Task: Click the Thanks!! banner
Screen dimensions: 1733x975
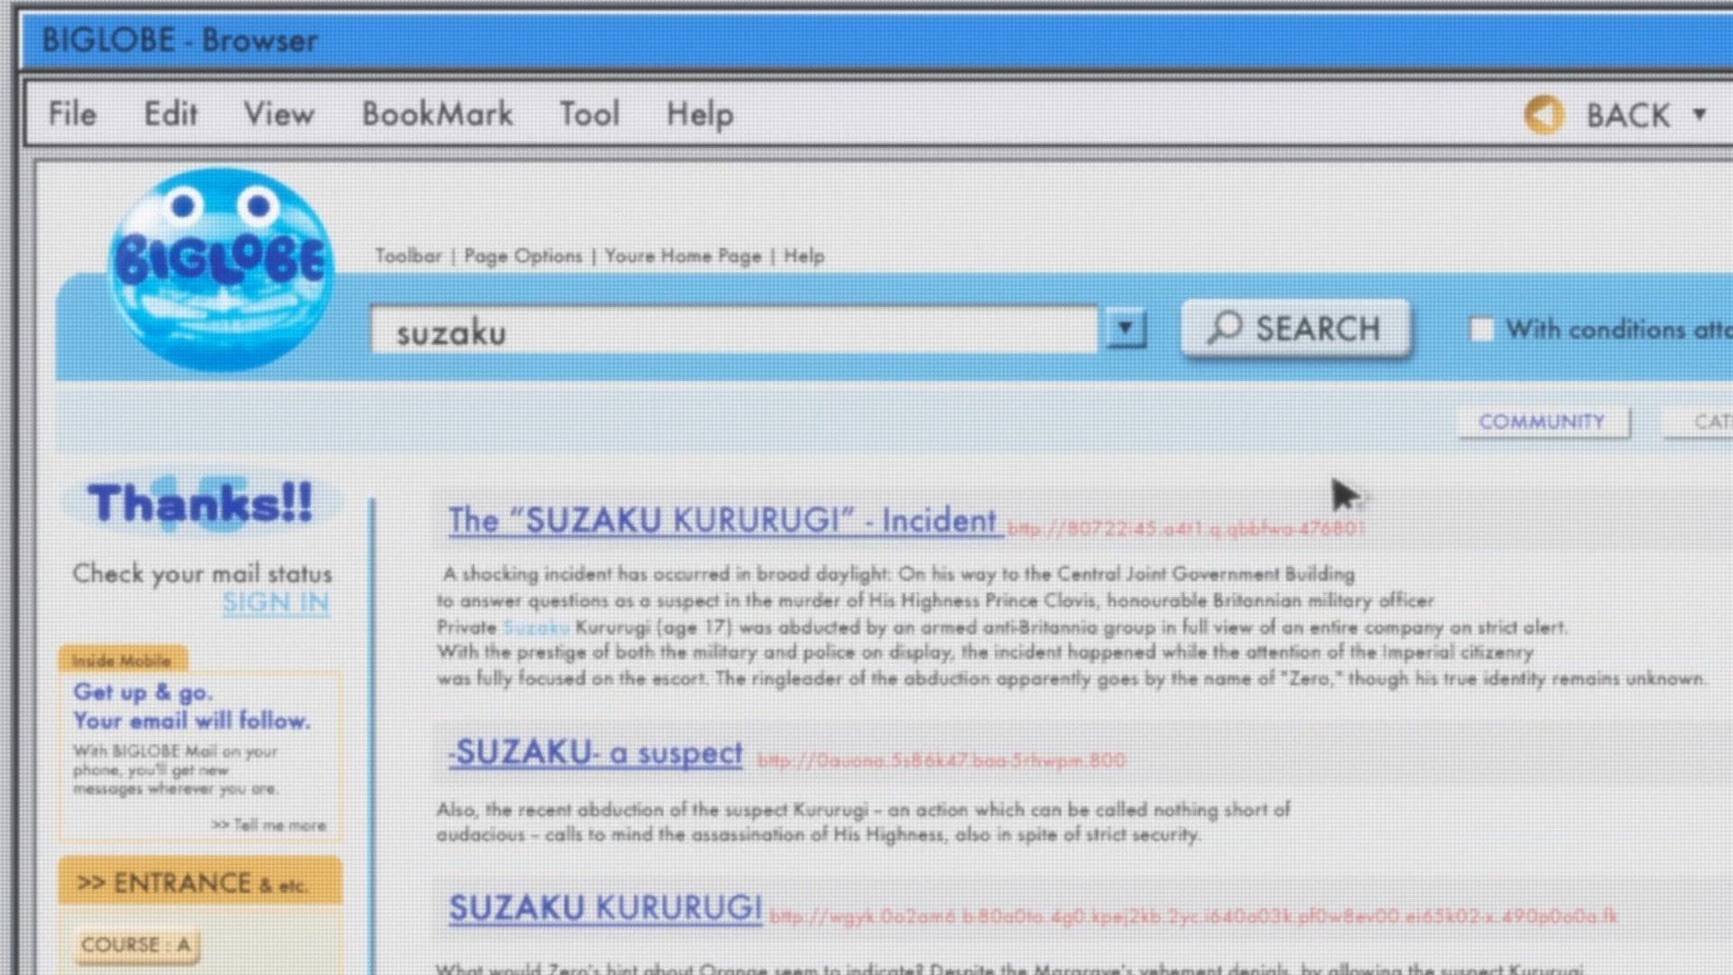Action: [x=200, y=503]
